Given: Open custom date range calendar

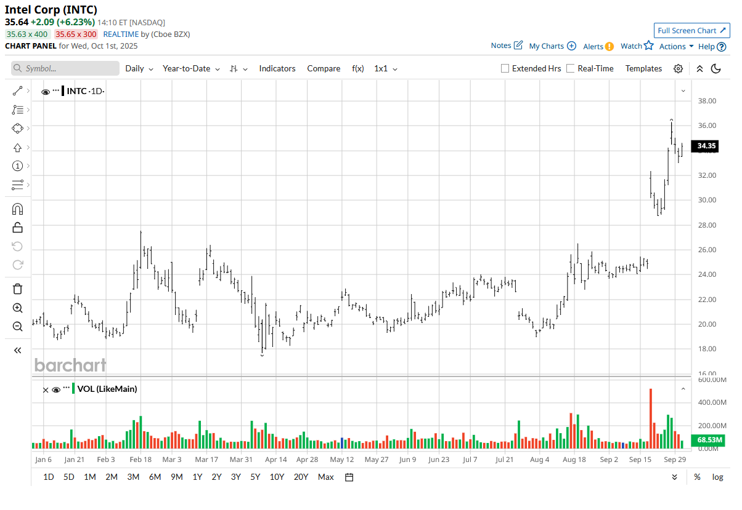Looking at the screenshot, I should tap(349, 477).
